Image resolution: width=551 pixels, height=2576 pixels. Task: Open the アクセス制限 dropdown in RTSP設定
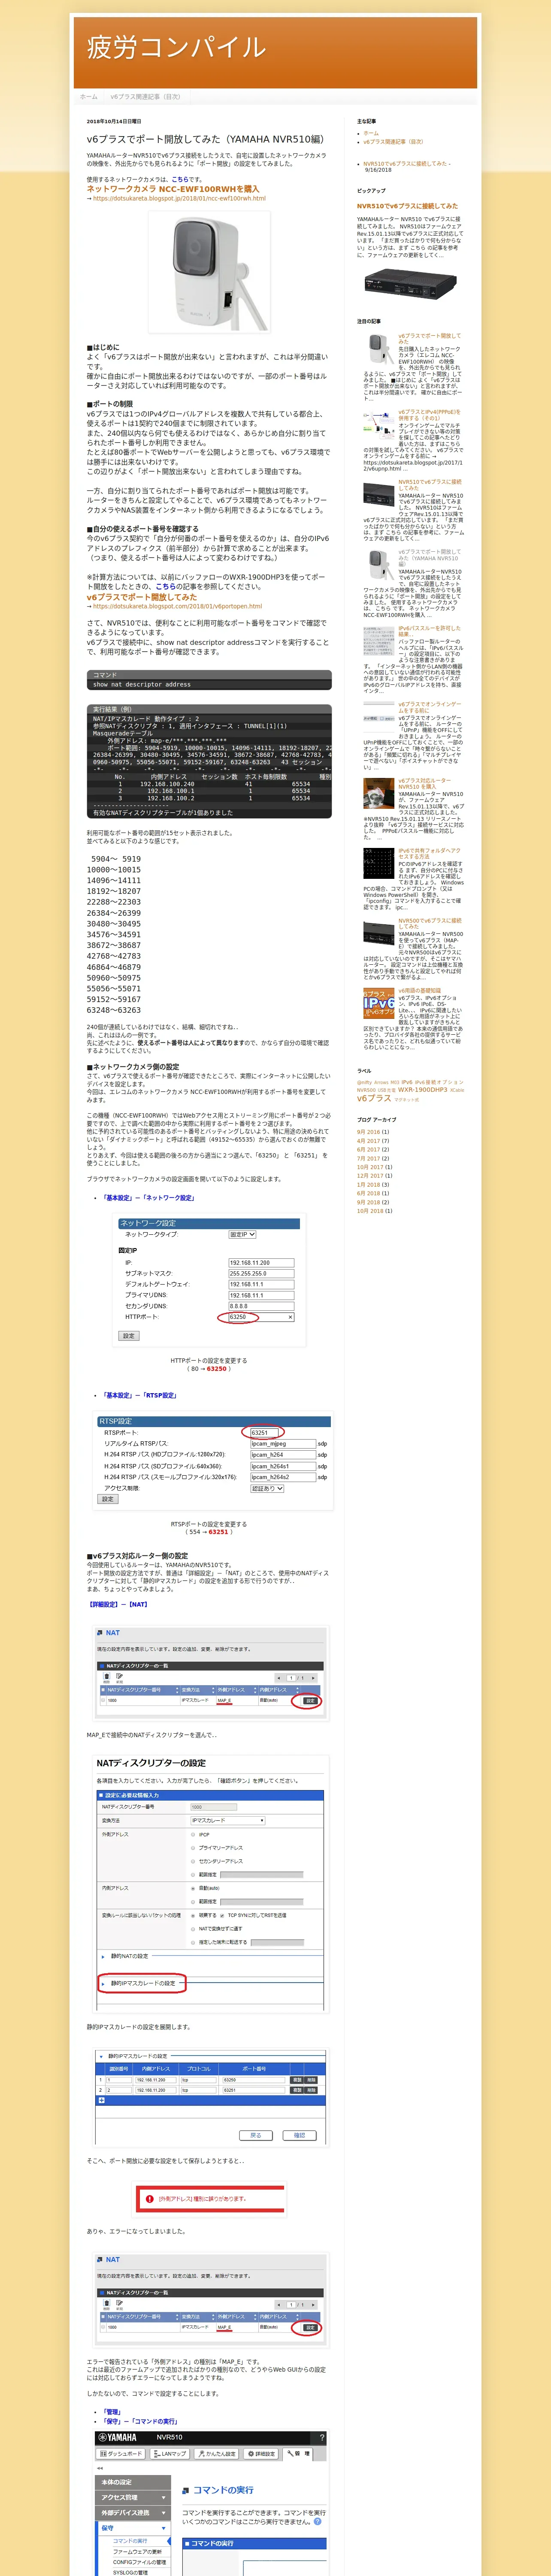[267, 1488]
